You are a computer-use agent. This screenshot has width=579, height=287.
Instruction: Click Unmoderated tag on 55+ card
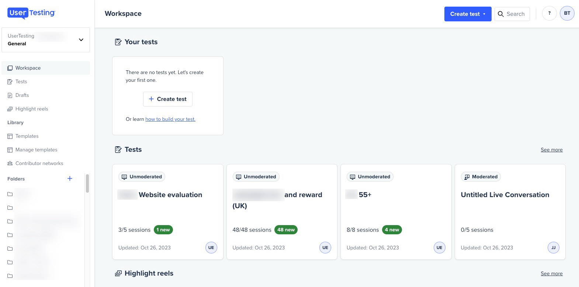tap(370, 177)
